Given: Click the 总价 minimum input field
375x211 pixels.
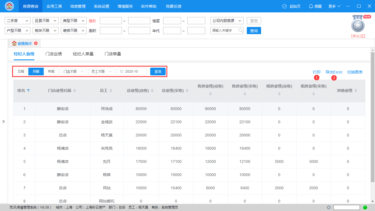Looking at the screenshot, I should click(x=111, y=21).
